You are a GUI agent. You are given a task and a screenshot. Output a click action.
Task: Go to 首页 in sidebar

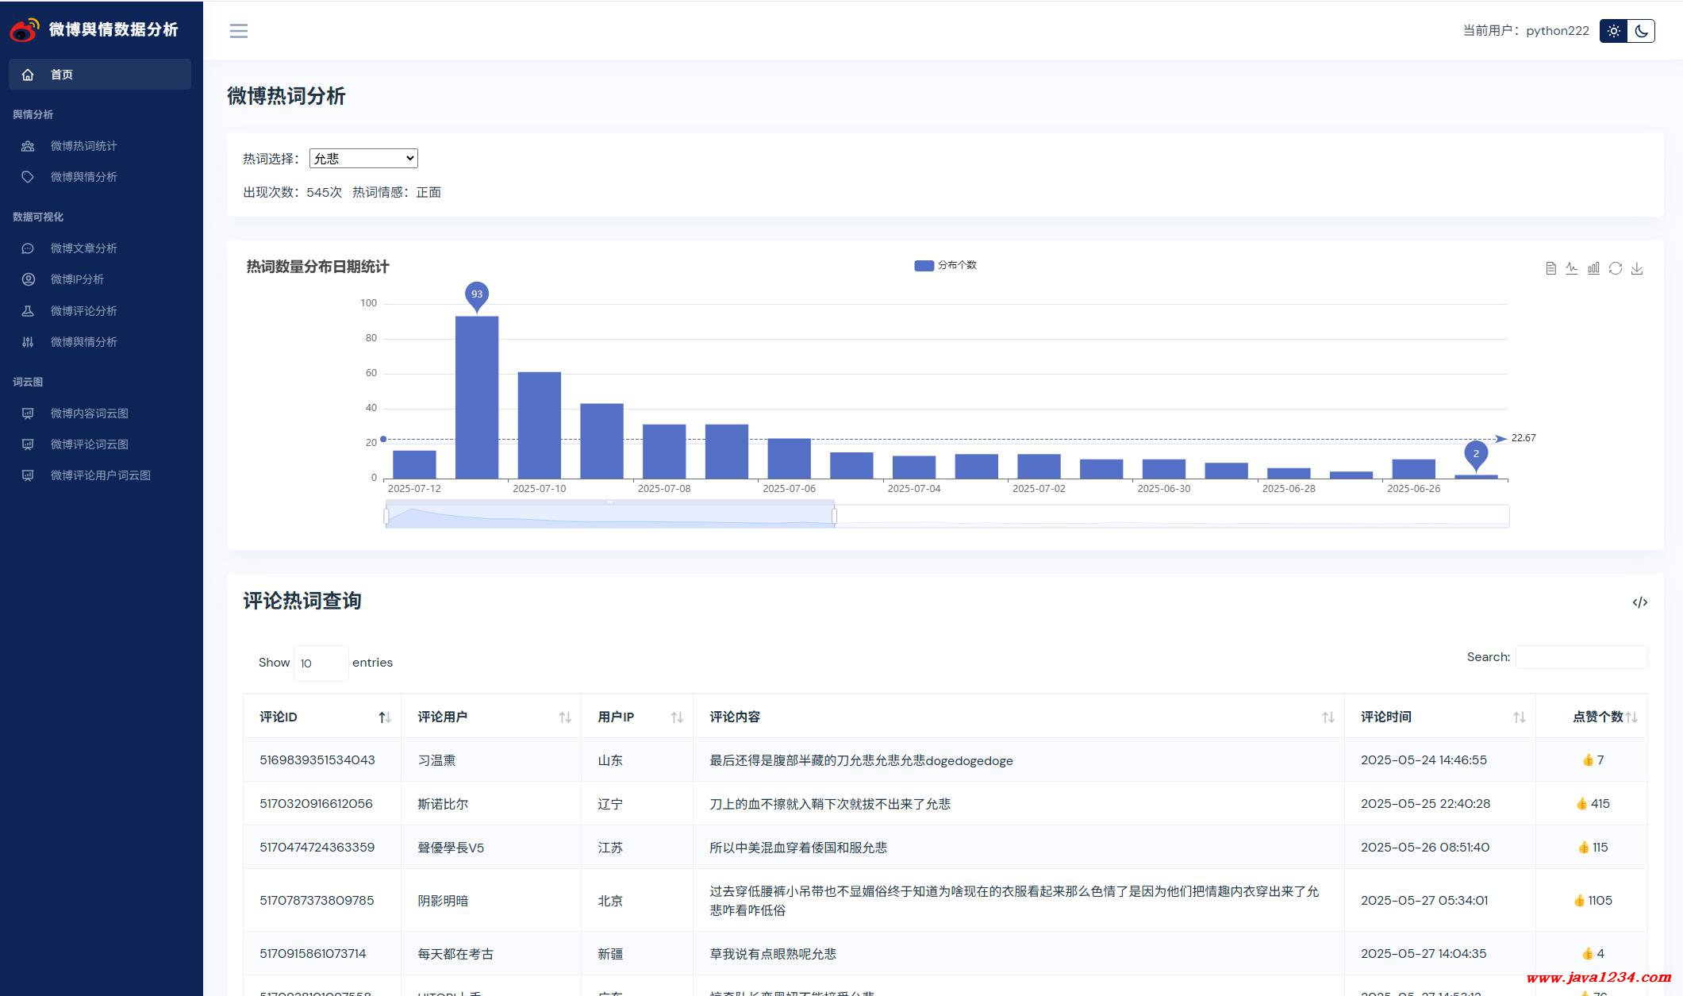point(62,75)
